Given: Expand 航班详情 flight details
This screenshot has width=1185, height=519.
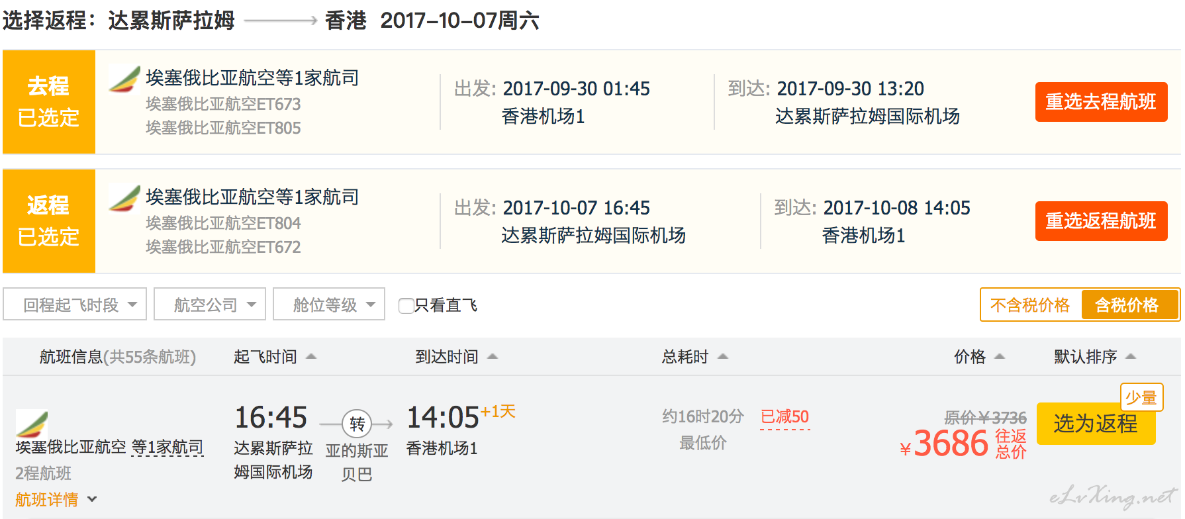Looking at the screenshot, I should pos(56,499).
